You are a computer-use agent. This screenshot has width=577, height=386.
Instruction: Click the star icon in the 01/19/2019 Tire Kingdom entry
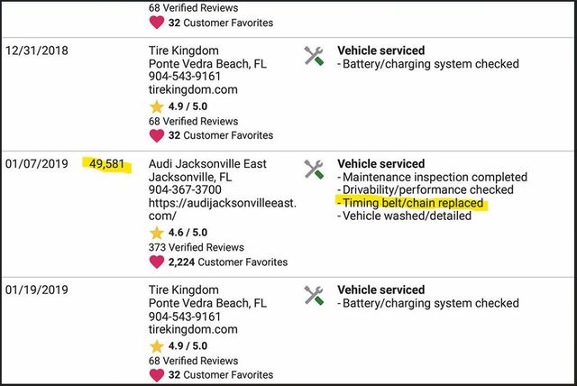point(156,345)
